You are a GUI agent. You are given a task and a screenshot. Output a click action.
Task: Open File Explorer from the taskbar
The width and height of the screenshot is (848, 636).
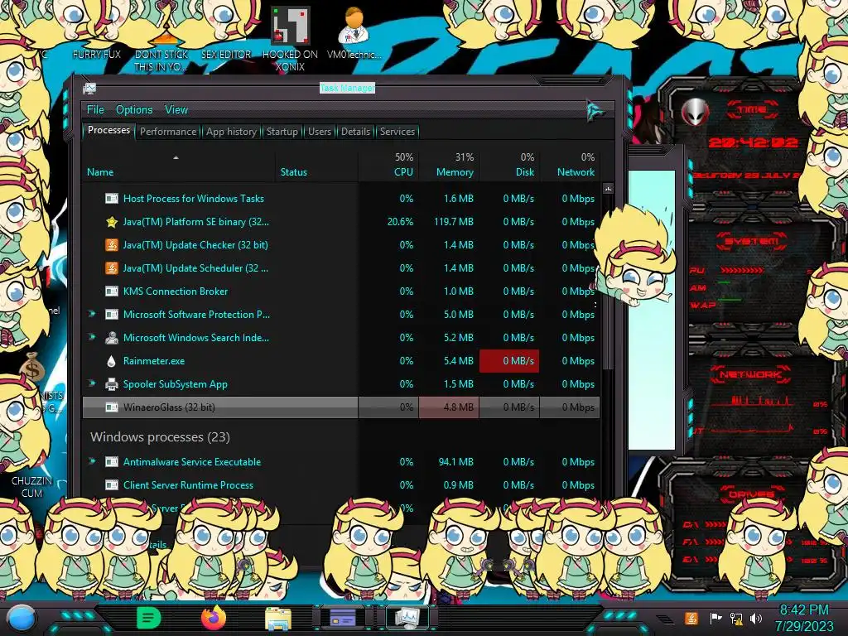point(278,619)
